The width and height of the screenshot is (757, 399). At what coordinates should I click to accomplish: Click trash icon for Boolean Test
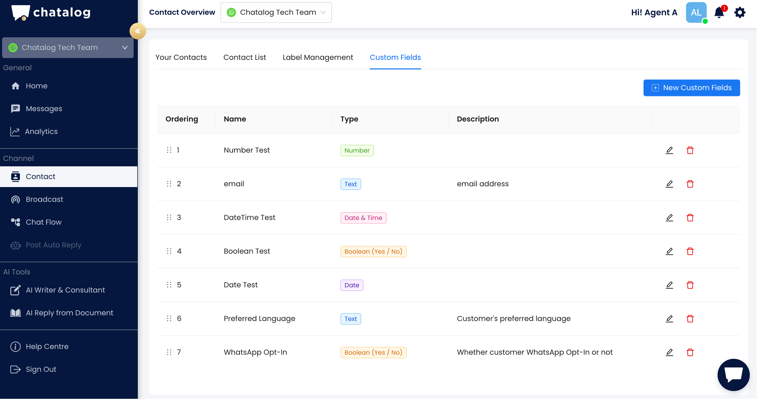click(690, 252)
